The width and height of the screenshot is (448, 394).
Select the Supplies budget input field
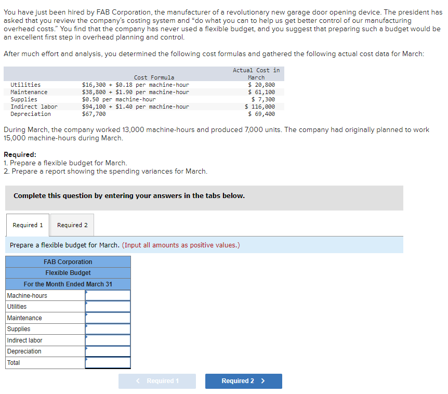tap(108, 329)
